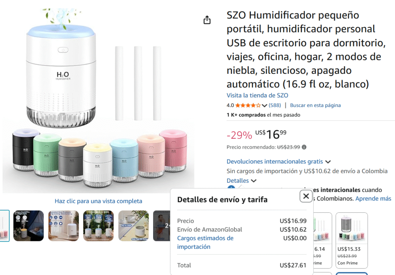Select the first highlighted product thumbnail

(x=5, y=226)
